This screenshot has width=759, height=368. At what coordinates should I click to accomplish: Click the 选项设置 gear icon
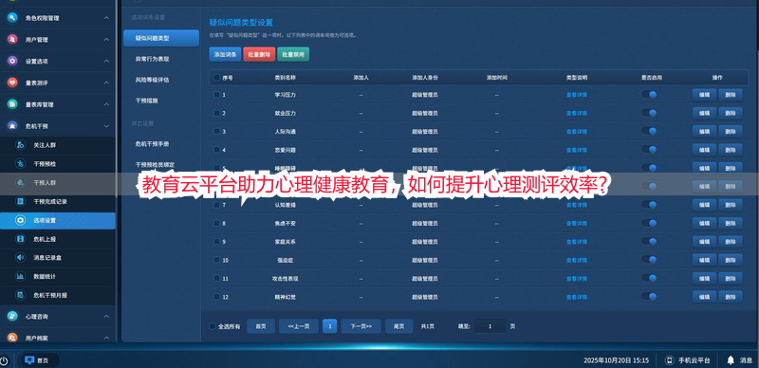(20, 220)
